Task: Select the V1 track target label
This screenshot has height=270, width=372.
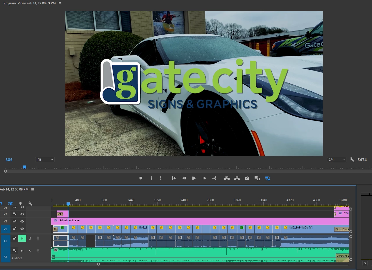Action: [5, 229]
